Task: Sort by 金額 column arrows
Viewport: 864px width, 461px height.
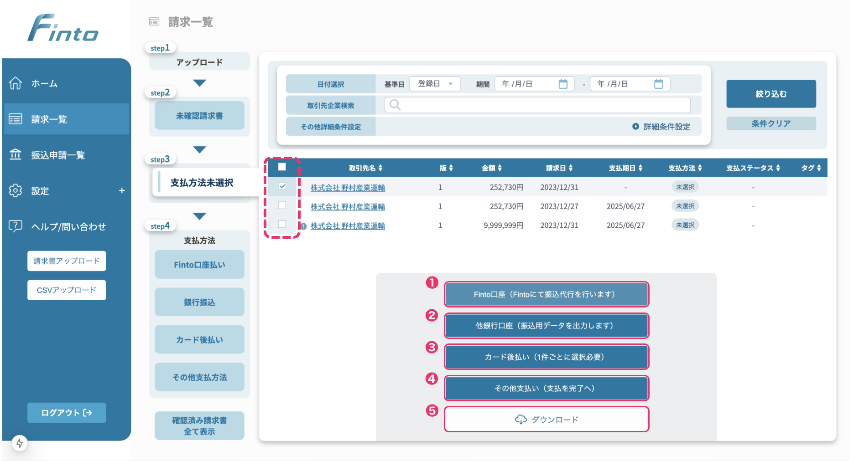Action: (500, 168)
